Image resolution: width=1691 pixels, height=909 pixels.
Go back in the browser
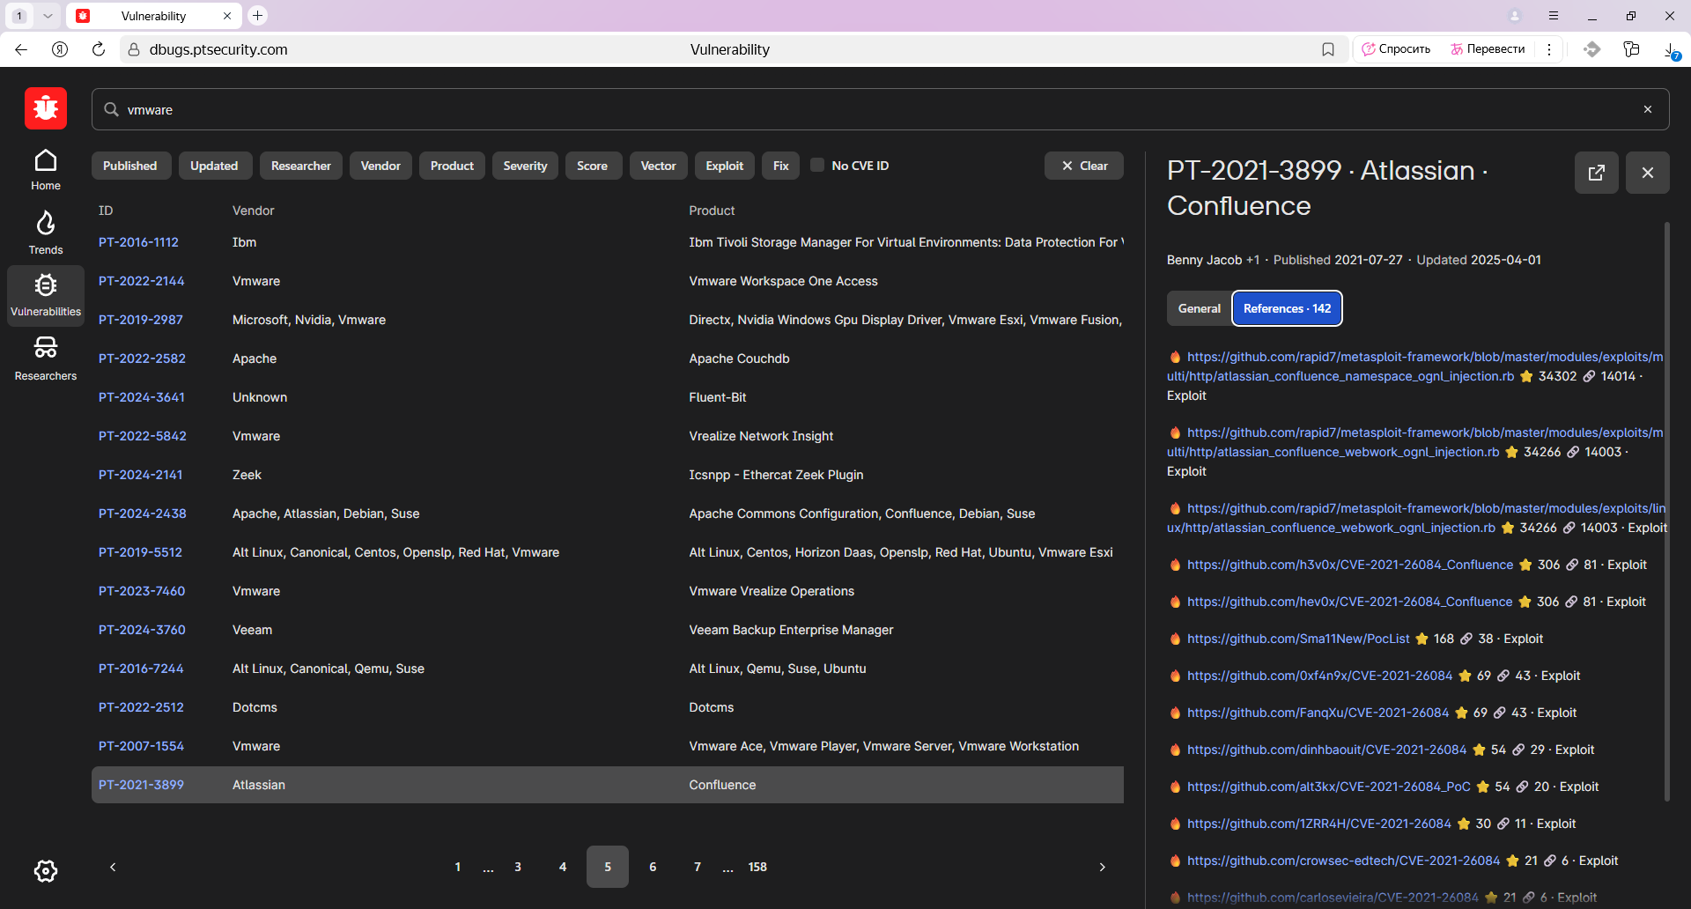click(21, 49)
